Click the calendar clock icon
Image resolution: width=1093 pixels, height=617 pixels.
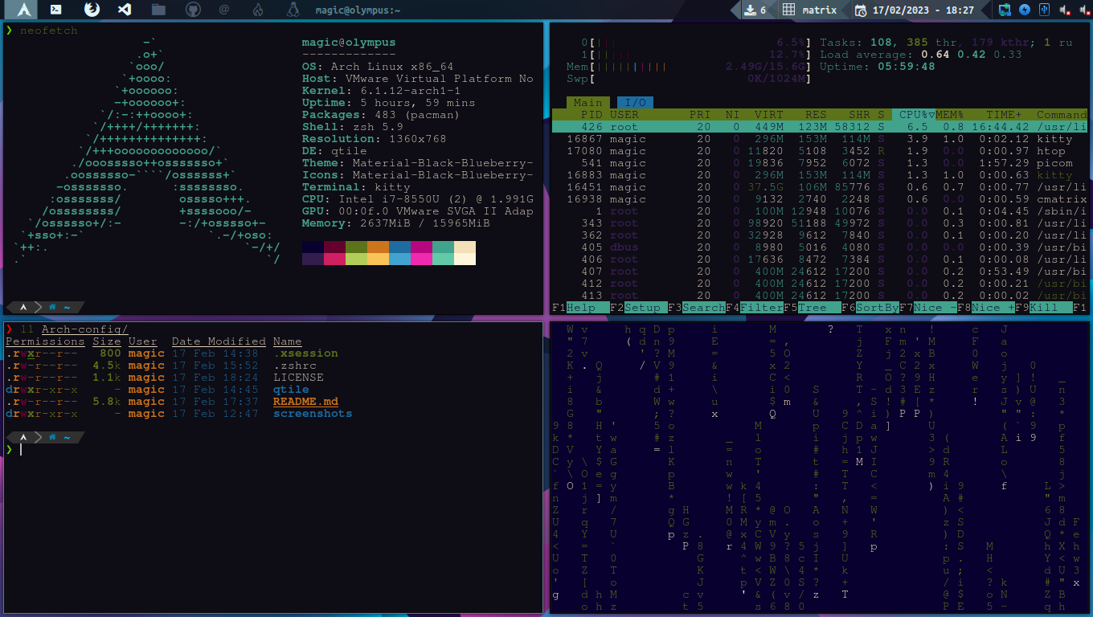point(861,10)
